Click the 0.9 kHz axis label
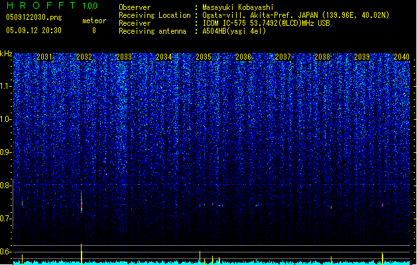The image size is (417, 265). (6, 152)
